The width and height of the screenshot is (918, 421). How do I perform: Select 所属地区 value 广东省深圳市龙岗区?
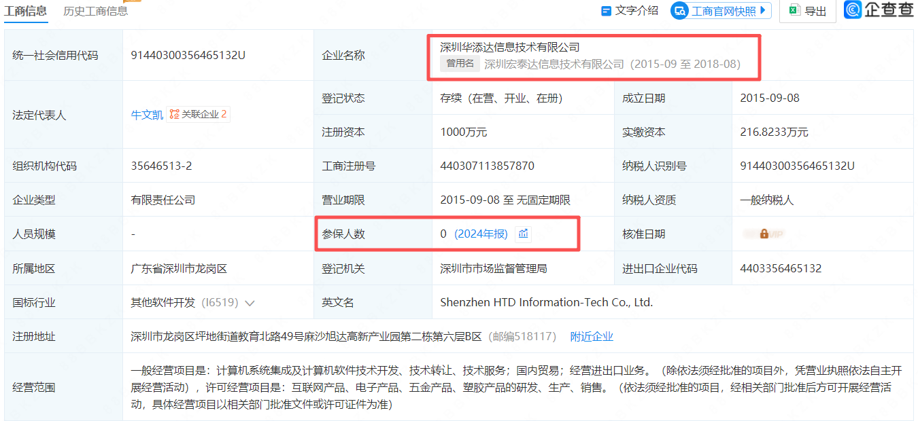click(x=180, y=268)
